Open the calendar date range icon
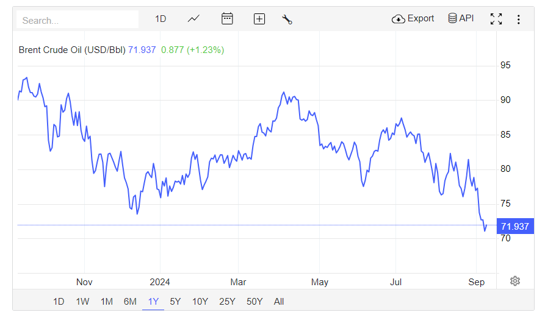 coord(227,19)
